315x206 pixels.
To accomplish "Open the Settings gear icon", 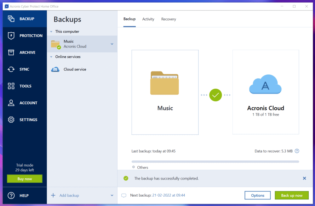I will (11, 120).
